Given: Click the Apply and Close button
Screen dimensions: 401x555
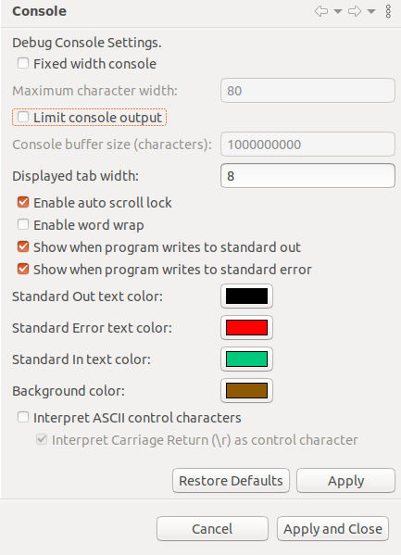Looking at the screenshot, I should (332, 528).
